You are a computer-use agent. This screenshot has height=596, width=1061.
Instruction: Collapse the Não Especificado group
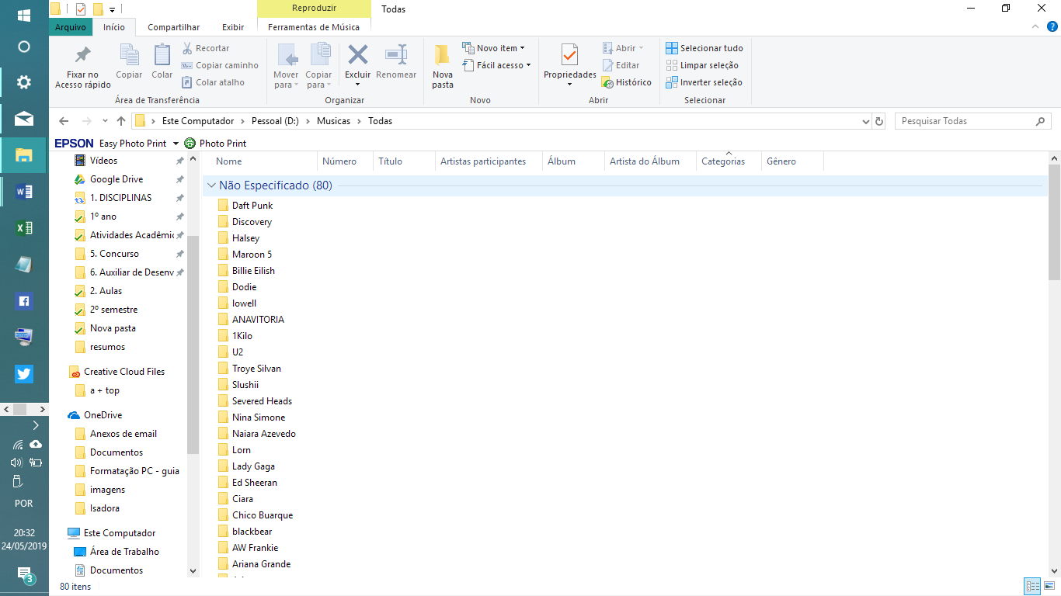click(211, 185)
